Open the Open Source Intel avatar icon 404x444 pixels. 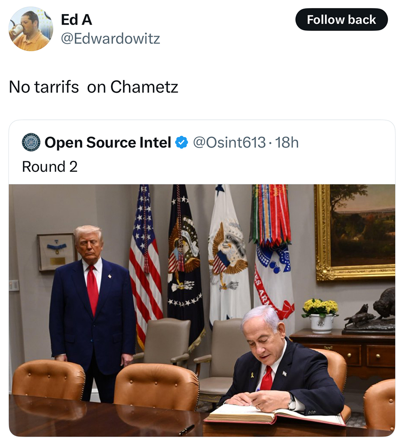pyautogui.click(x=31, y=142)
